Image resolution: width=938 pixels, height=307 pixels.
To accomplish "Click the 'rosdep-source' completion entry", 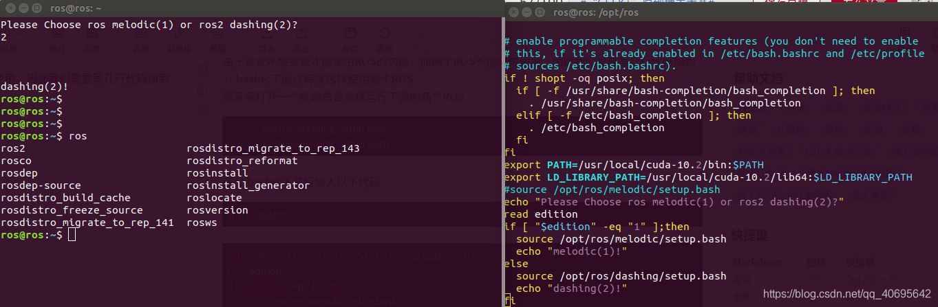I will pos(41,185).
